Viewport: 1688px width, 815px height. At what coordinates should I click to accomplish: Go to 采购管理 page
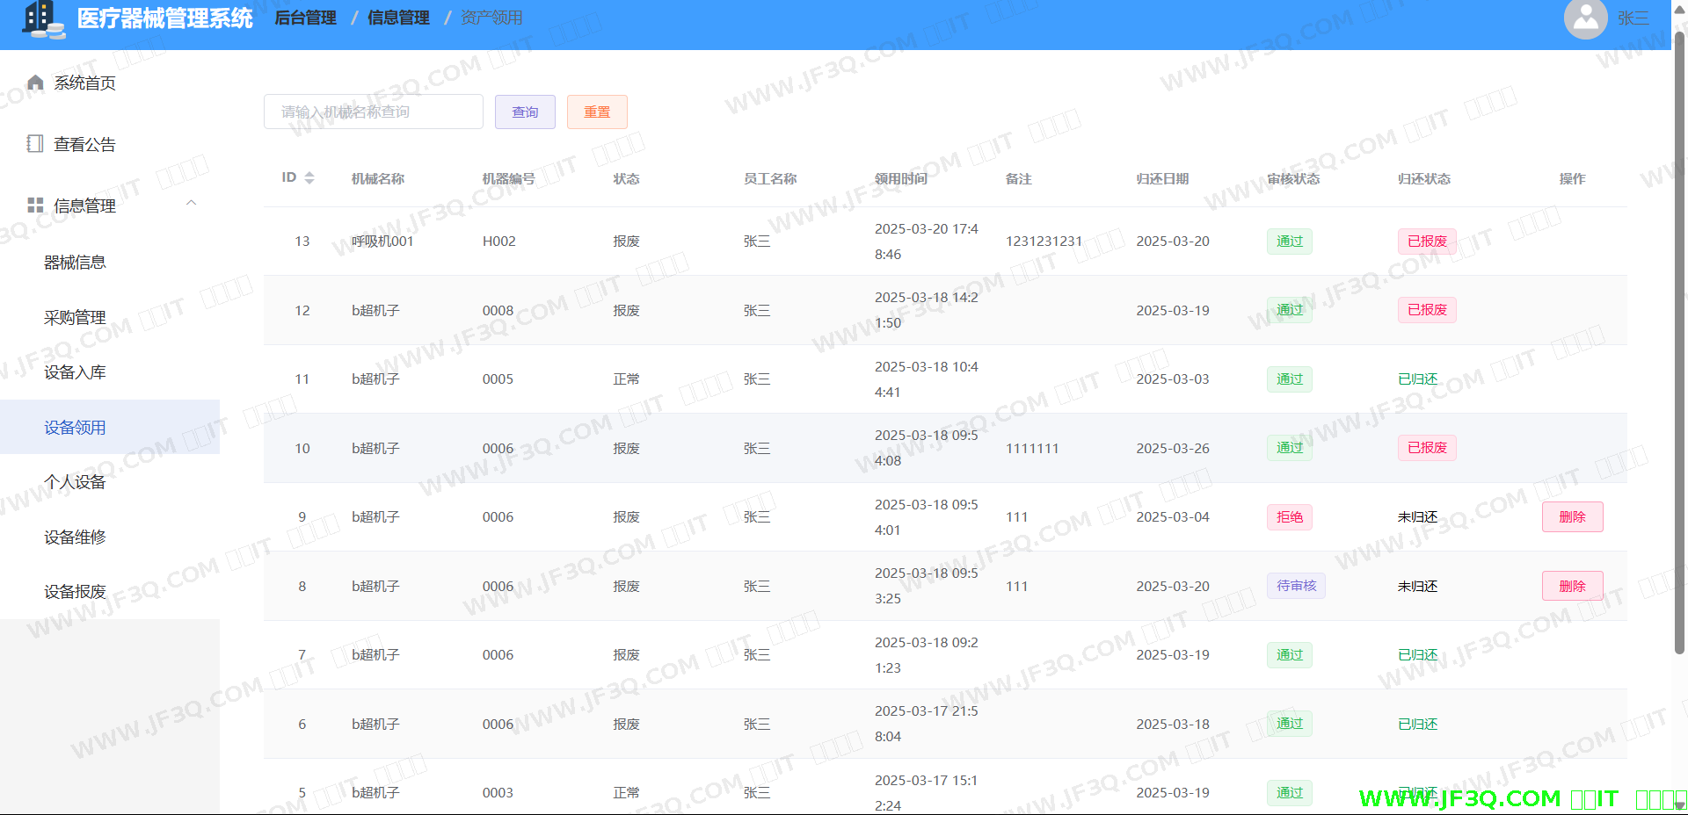pos(75,318)
